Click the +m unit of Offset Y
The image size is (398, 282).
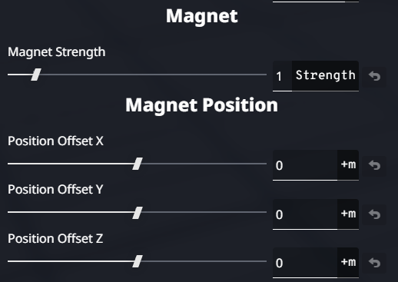[348, 214]
